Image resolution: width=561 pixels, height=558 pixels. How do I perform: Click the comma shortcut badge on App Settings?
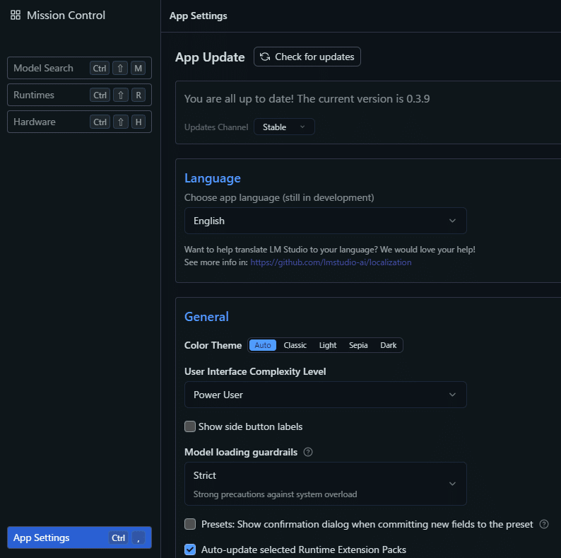138,537
